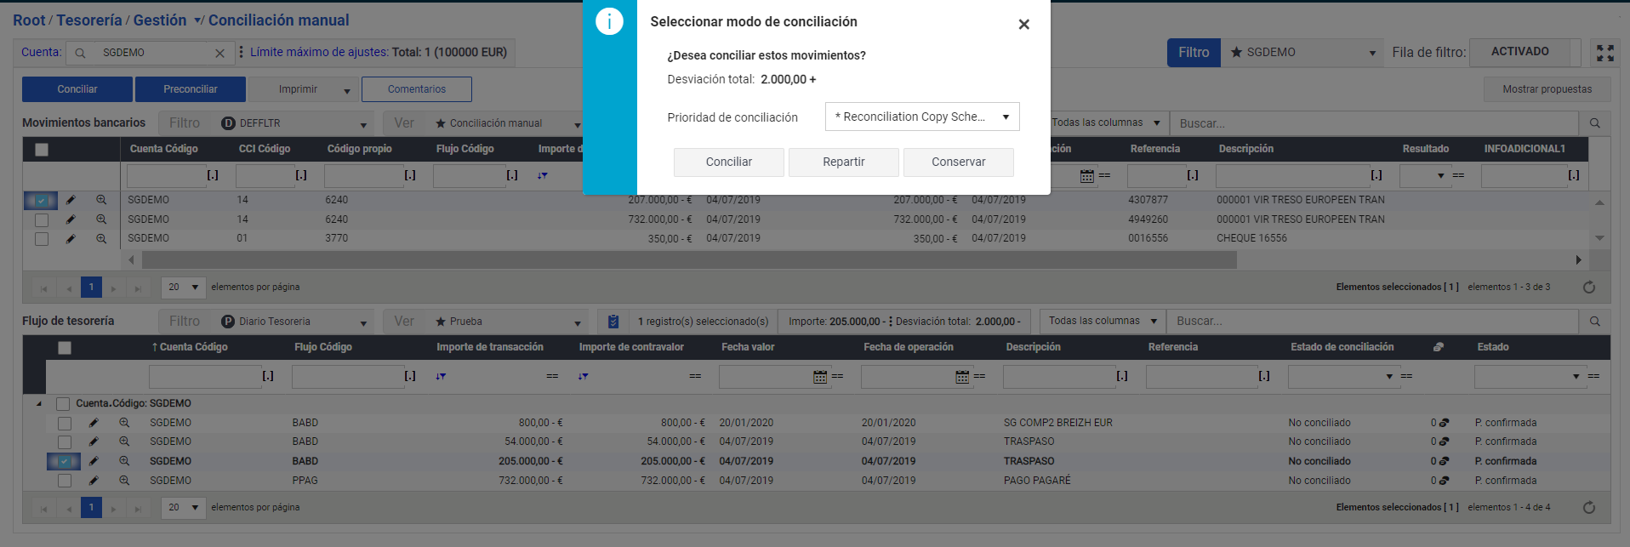Click the refresh icon in the Flujo de tesorería pager
The width and height of the screenshot is (1630, 547).
1588,508
